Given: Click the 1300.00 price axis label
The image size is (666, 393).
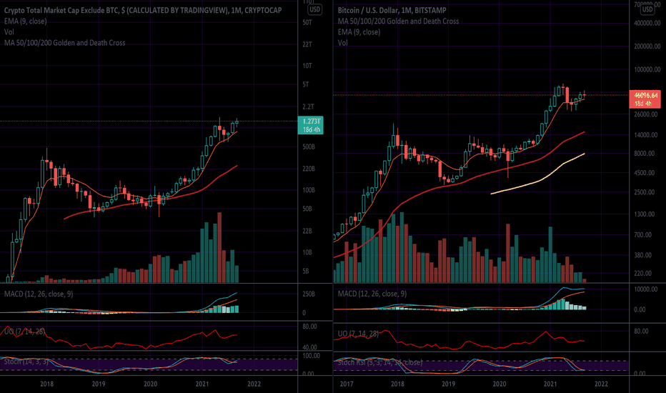Looking at the screenshot, I should click(645, 214).
